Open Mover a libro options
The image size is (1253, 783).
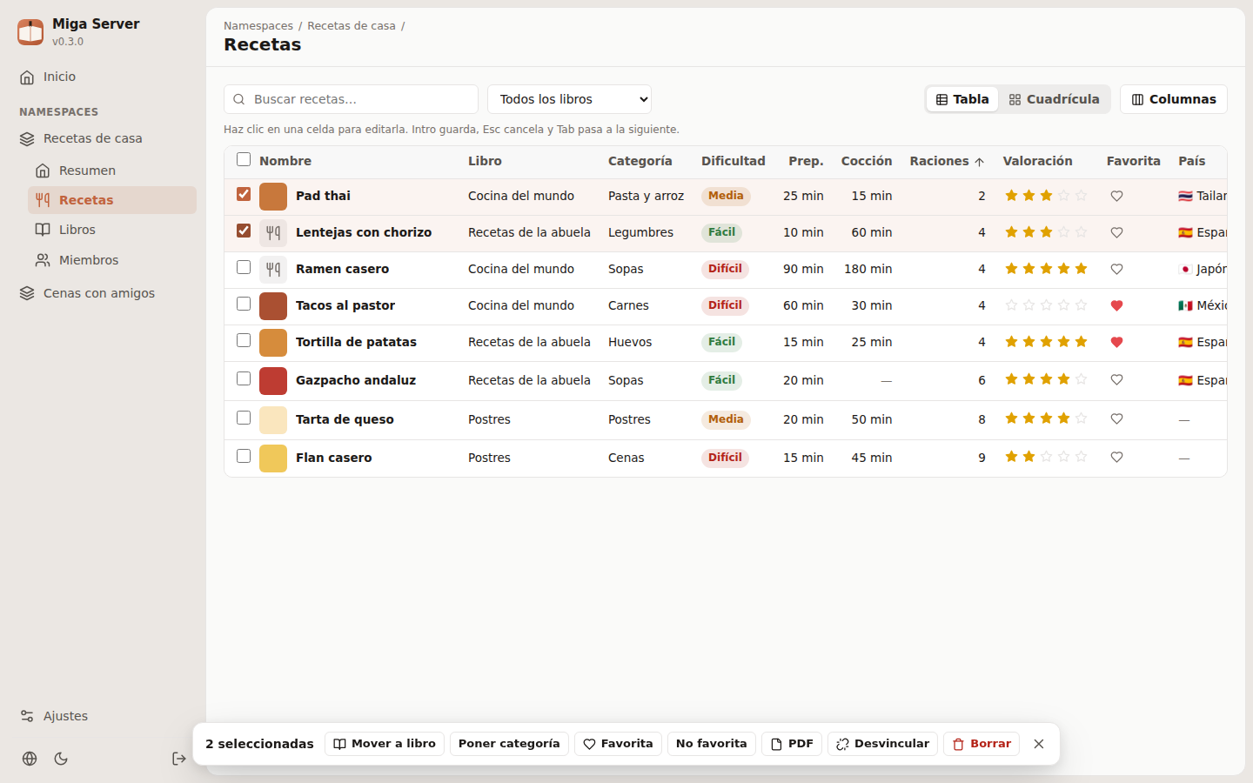(x=385, y=744)
